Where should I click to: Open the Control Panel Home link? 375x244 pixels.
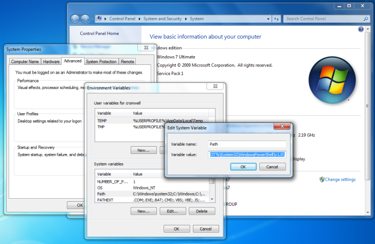99,33
